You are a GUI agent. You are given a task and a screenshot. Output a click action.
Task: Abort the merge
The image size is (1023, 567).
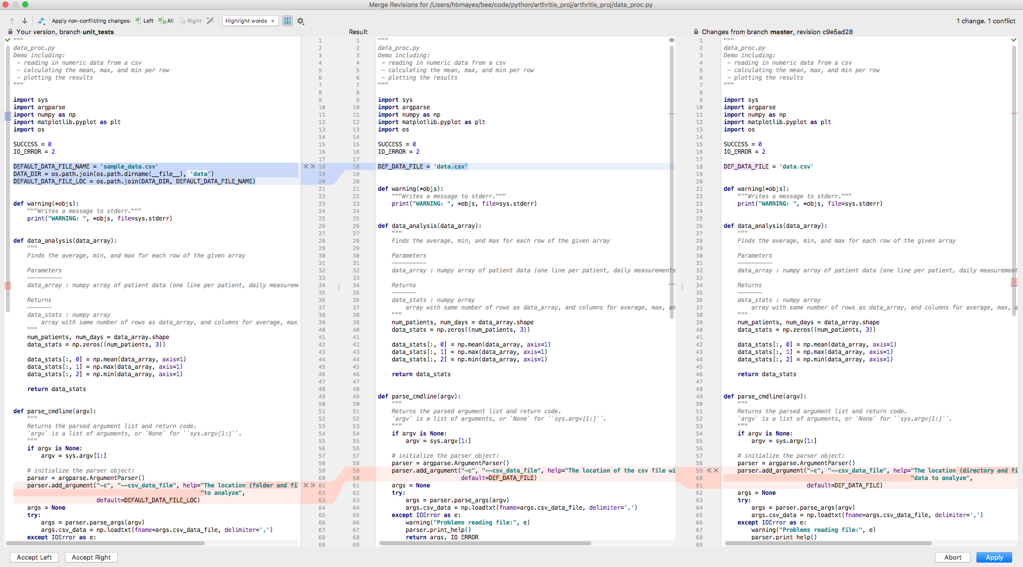tap(953, 557)
